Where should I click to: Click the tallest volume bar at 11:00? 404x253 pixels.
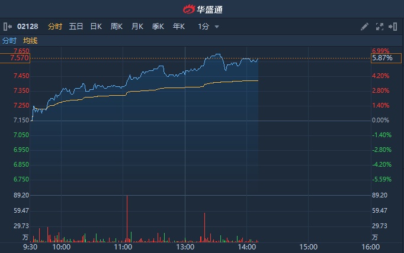[x=127, y=219]
